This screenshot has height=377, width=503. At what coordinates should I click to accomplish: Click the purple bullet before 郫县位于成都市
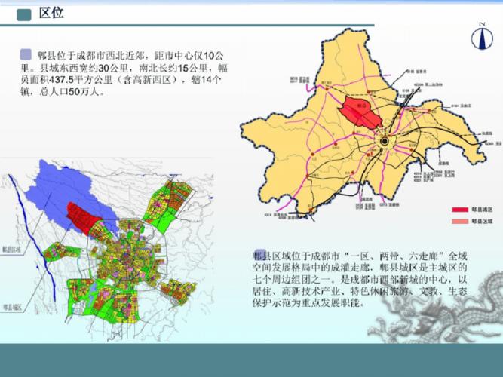[26, 54]
